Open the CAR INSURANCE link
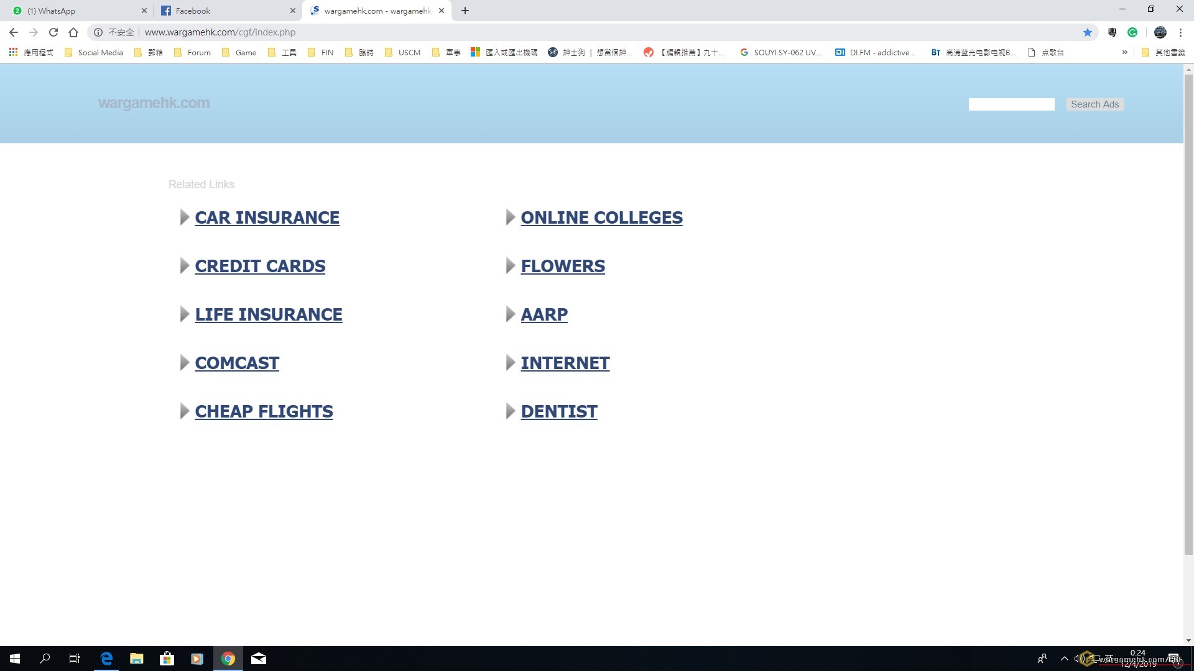 [x=267, y=217]
